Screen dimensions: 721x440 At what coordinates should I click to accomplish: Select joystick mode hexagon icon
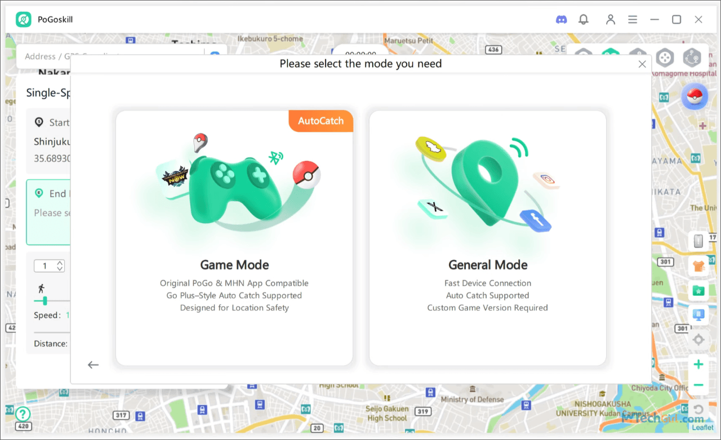665,57
